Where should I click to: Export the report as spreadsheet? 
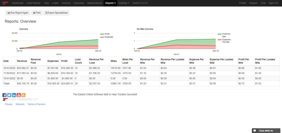(x=56, y=13)
